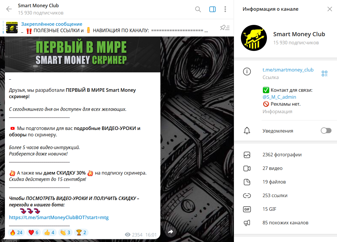The width and height of the screenshot is (337, 242).
Task: Open the three-dot more options menu
Action: (225, 9)
